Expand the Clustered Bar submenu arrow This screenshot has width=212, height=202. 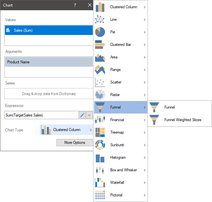[x=145, y=45]
